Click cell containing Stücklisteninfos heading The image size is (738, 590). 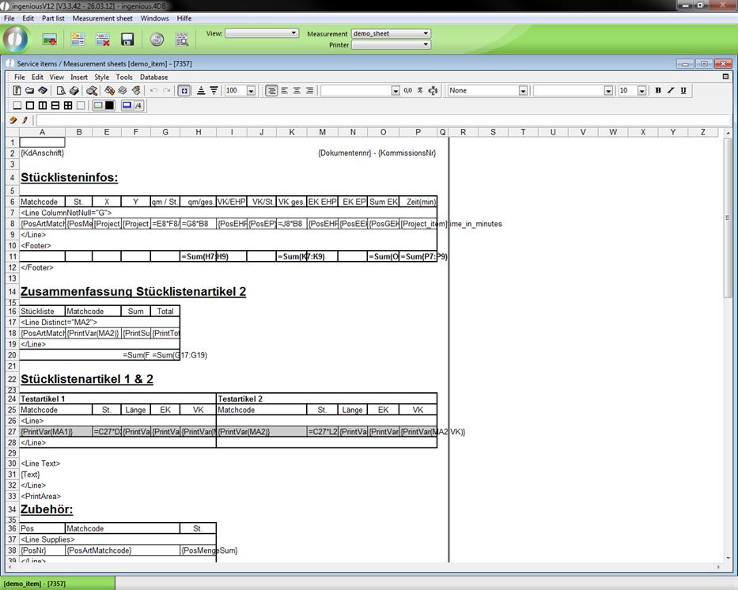70,177
